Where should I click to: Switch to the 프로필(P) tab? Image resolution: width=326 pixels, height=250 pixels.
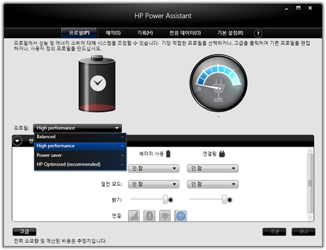click(x=79, y=33)
